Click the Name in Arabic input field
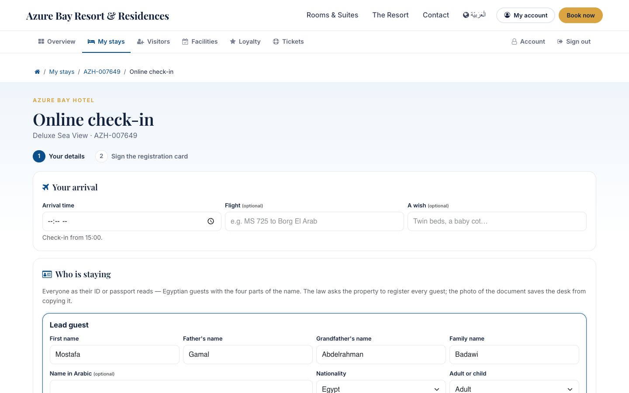Viewport: 629px width, 393px height. tap(181, 386)
